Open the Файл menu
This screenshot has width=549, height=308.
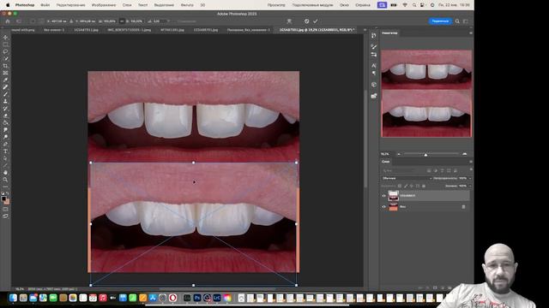[45, 5]
